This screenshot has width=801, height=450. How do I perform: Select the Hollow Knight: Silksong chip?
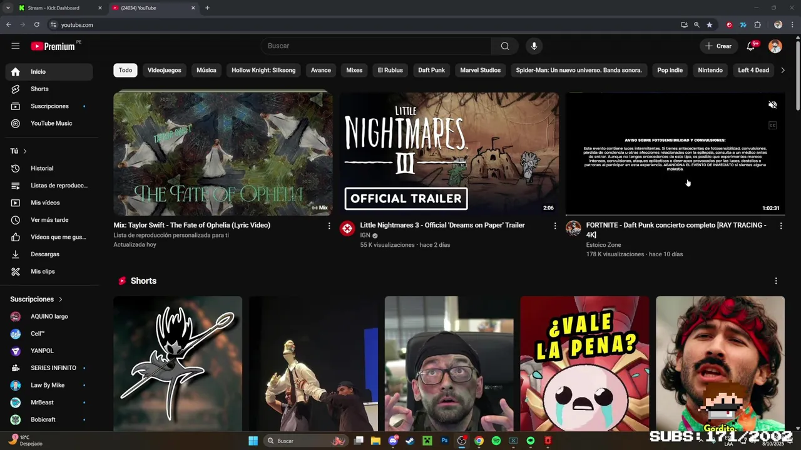[x=263, y=70]
